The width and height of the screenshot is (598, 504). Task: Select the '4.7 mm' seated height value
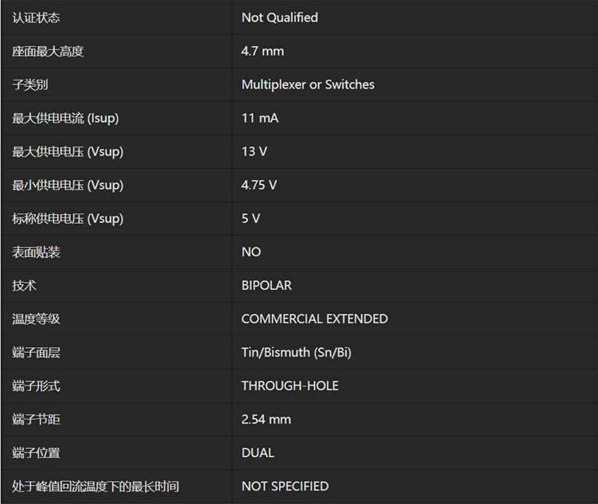(x=262, y=51)
